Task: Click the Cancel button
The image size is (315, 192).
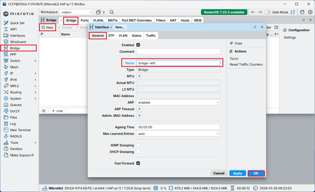Action: 219,173
